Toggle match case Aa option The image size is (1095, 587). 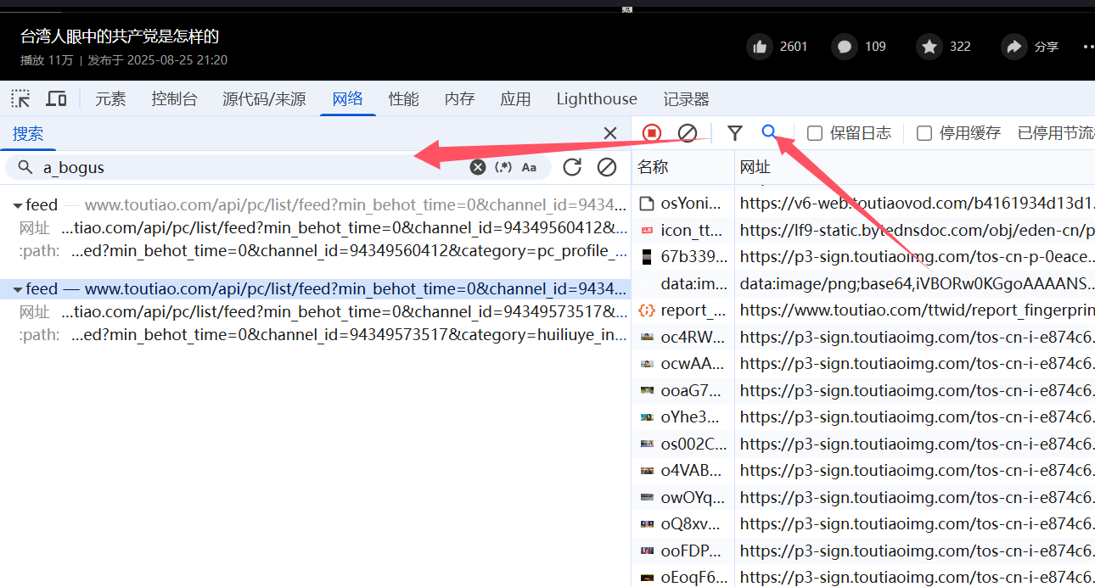[x=529, y=167]
